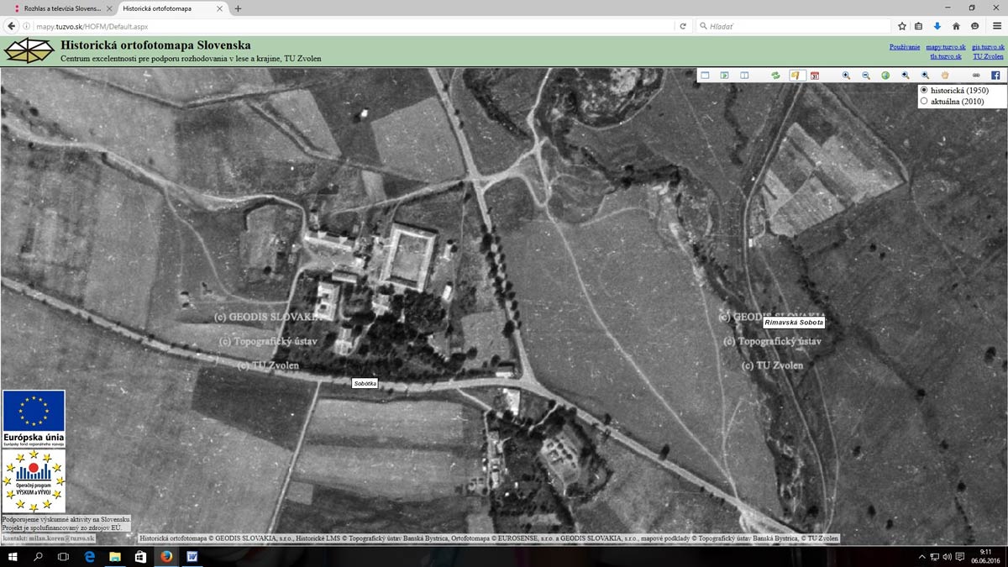
Task: Open Firefox downloads arrow panel
Action: tap(937, 26)
